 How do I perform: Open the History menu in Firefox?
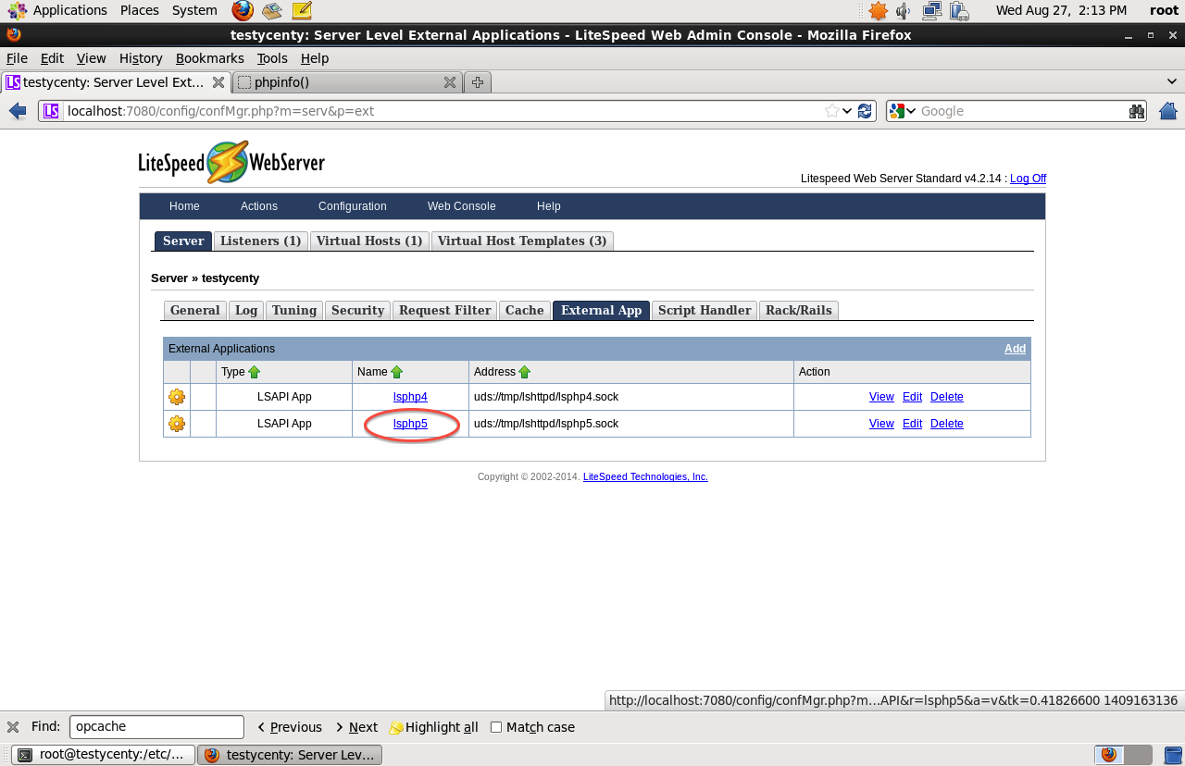click(x=141, y=58)
